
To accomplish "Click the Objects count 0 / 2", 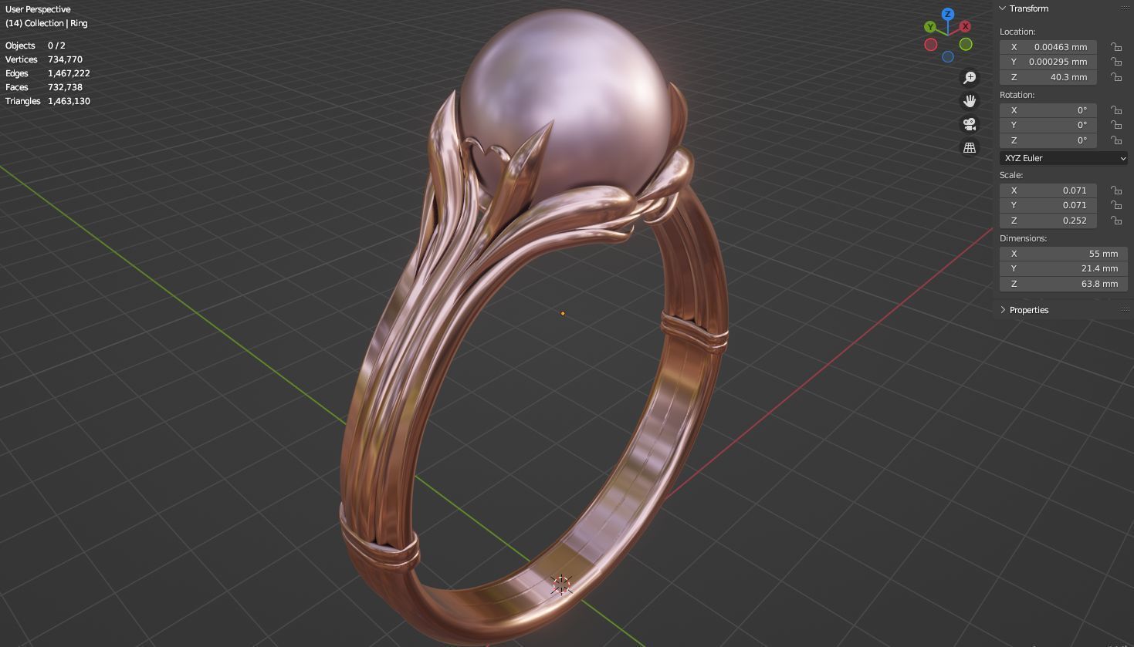I will [56, 45].
